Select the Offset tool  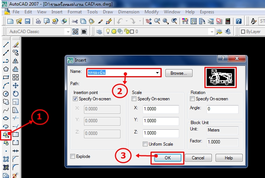click(16, 69)
